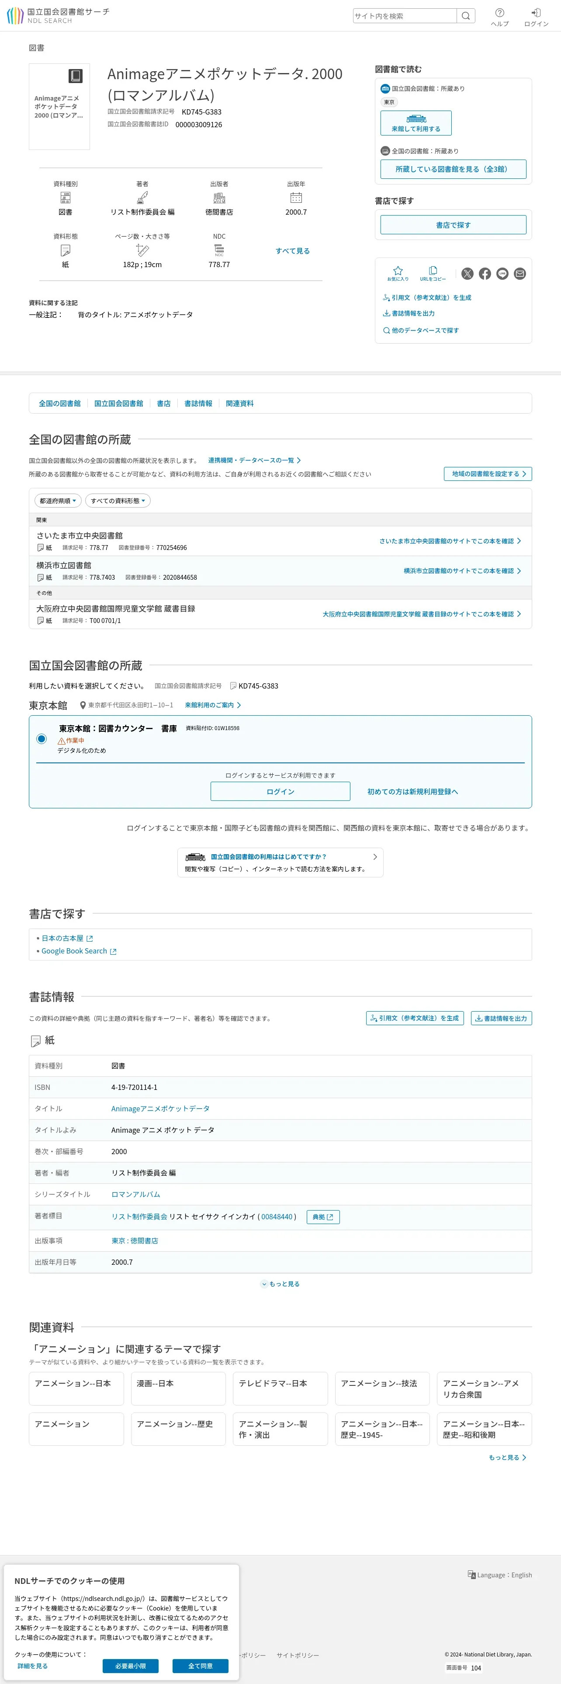
Task: Click the ログイン button in holdings box
Action: [x=280, y=791]
